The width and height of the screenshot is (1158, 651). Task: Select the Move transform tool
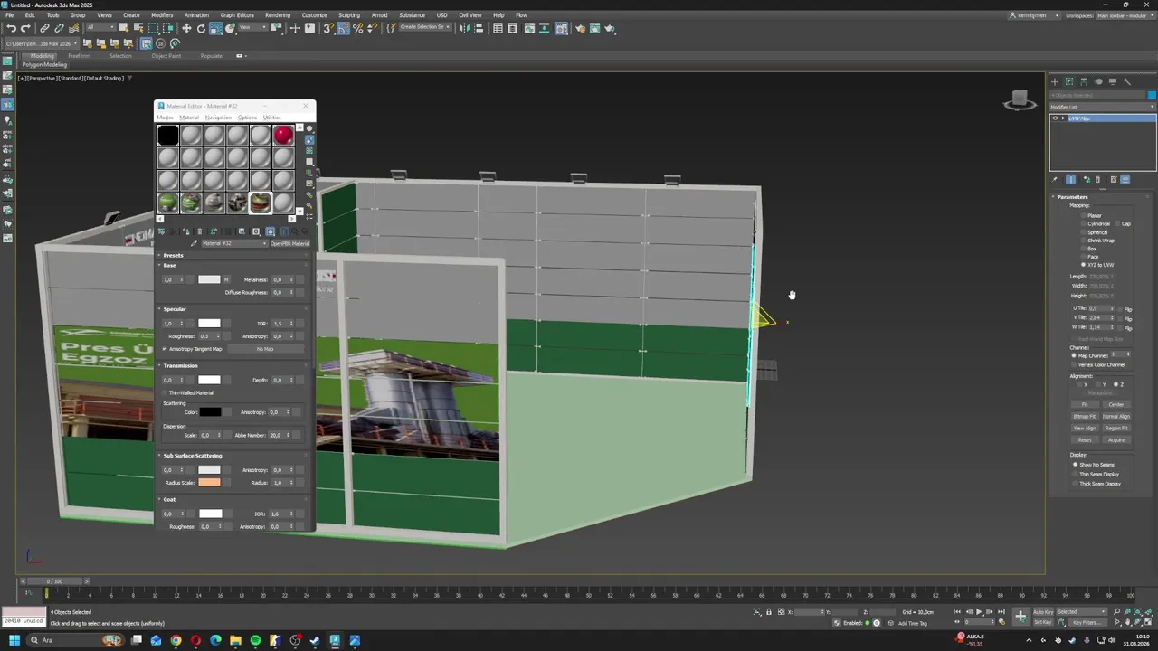pos(186,28)
